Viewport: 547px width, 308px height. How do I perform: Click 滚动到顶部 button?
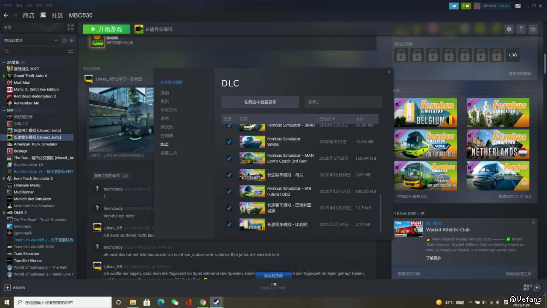[x=273, y=276]
